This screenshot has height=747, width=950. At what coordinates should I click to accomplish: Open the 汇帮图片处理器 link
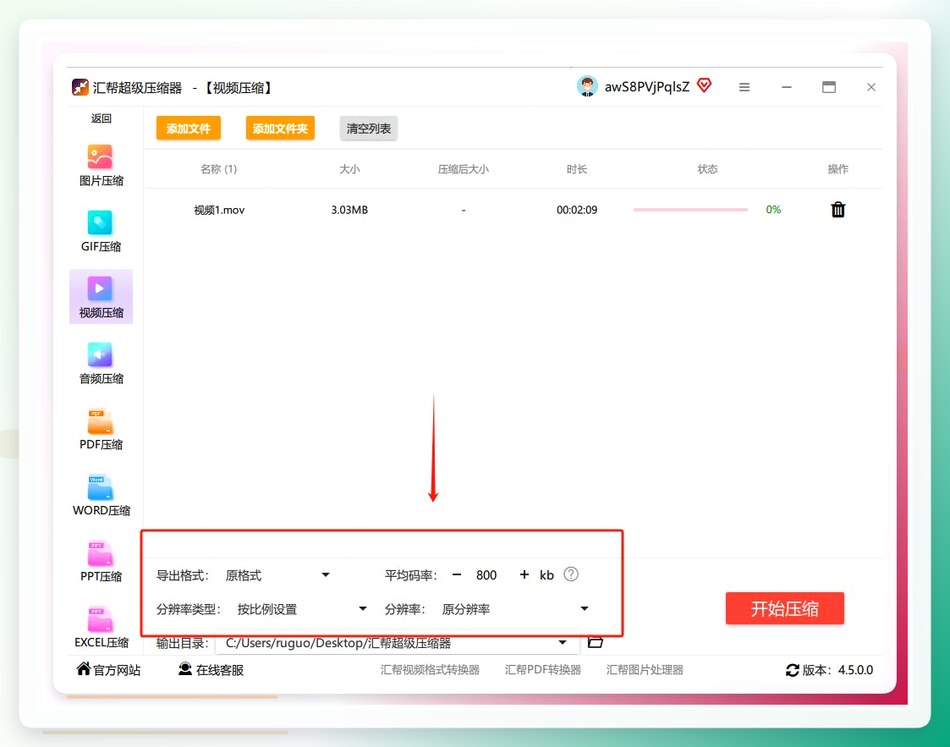[645, 669]
